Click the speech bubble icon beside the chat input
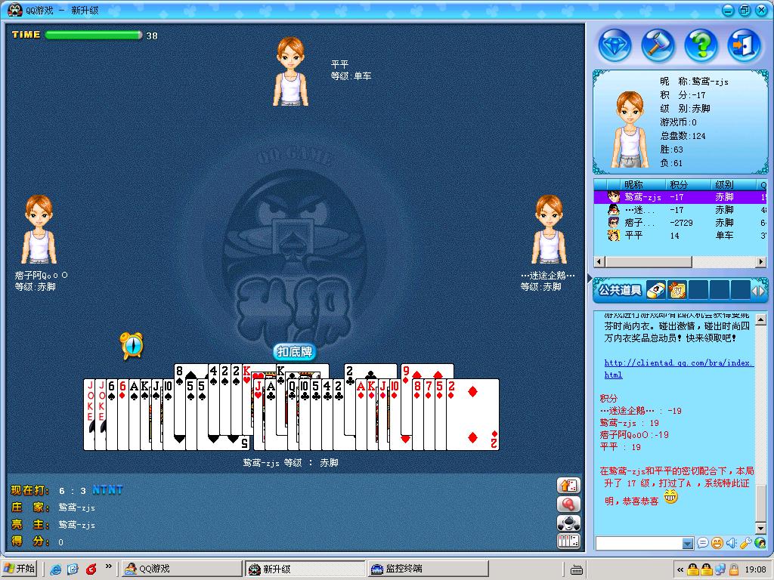Image resolution: width=774 pixels, height=580 pixels. click(702, 543)
